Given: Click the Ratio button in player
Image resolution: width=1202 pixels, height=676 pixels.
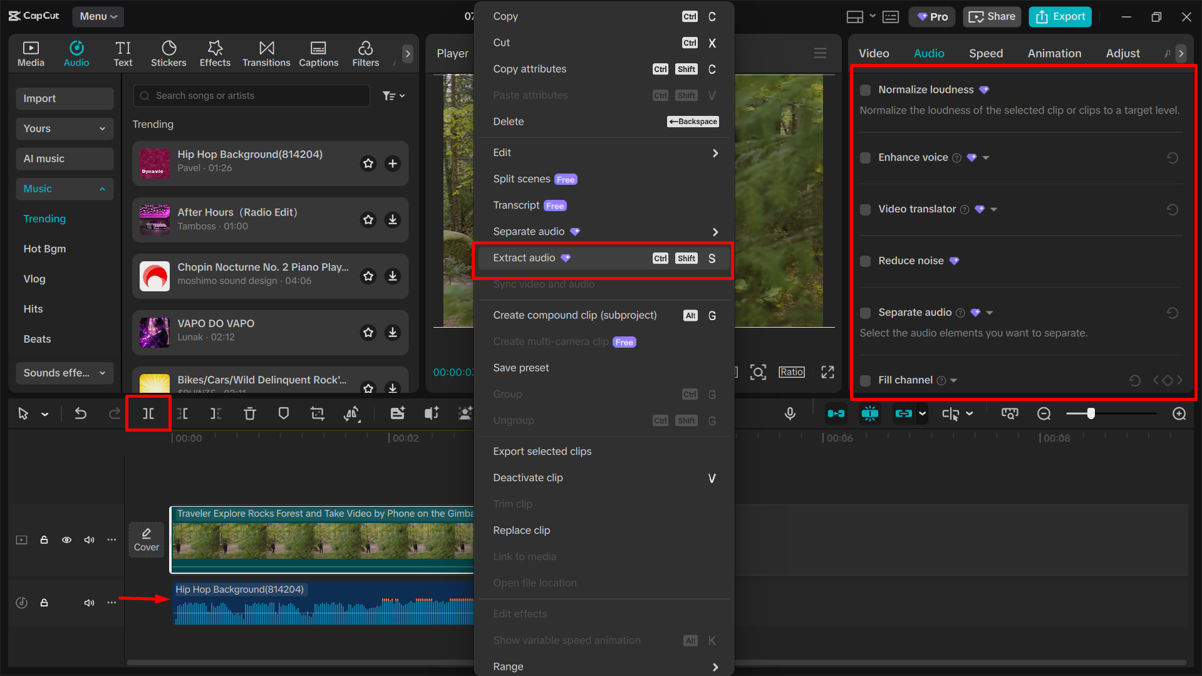Looking at the screenshot, I should point(792,372).
